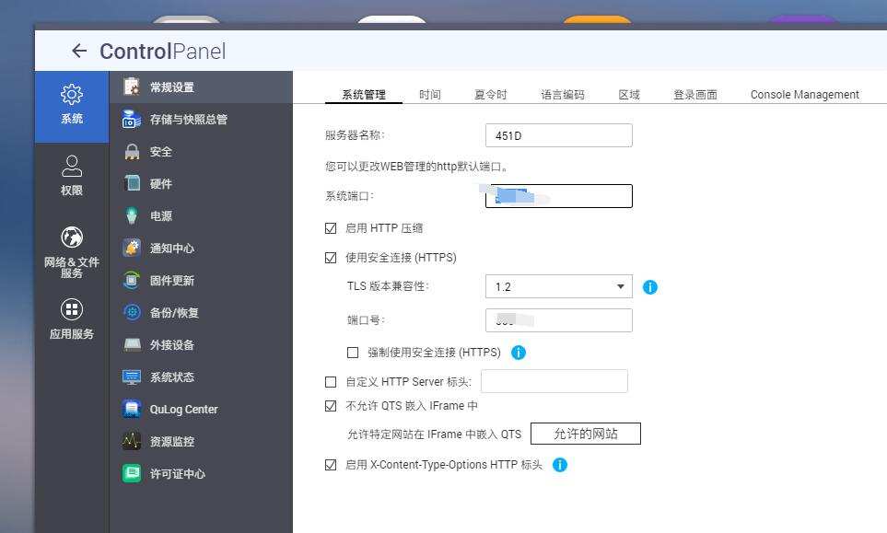
Task: Click the 服务器名称 input field
Action: tap(557, 134)
